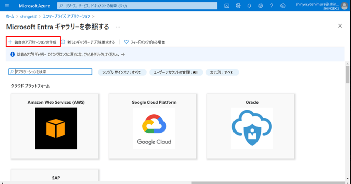Click the vertical scrollbar thumb
This screenshot has height=184, width=351.
pyautogui.click(x=347, y=74)
